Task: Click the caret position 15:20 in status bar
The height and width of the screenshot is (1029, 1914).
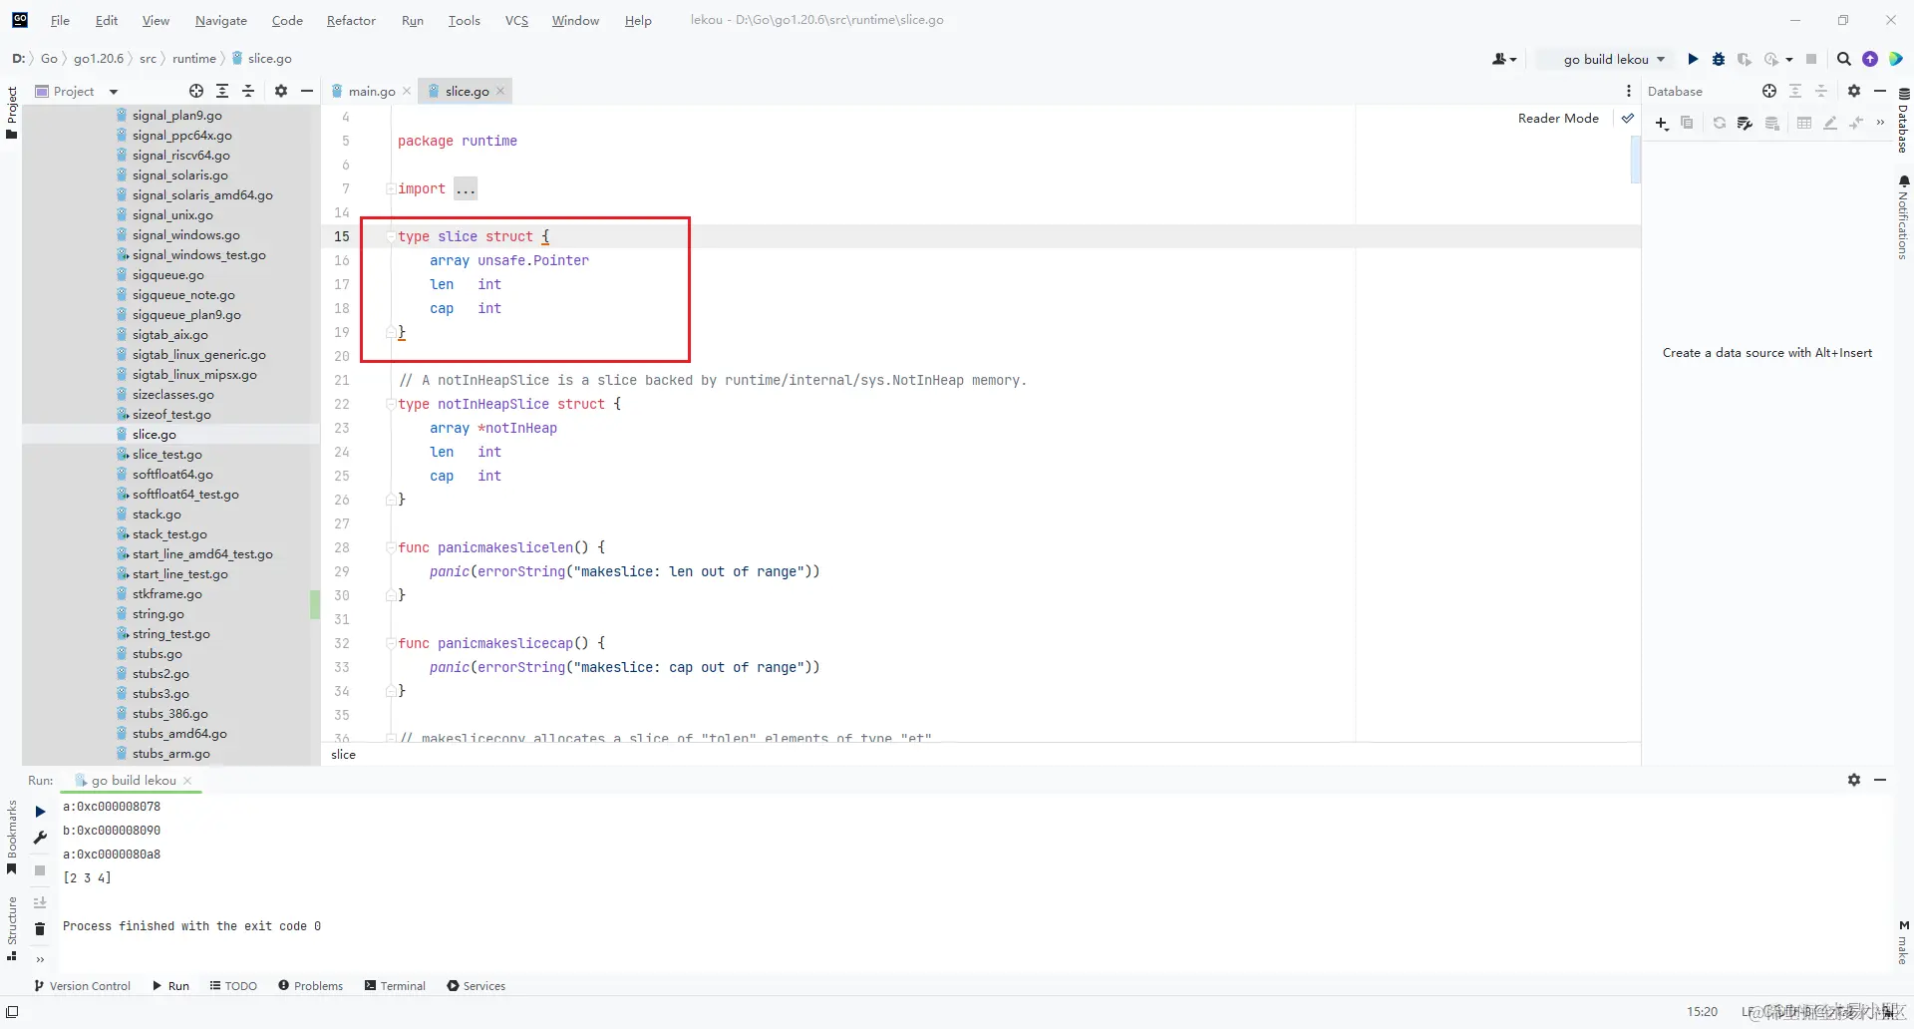Action: pos(1702,1012)
